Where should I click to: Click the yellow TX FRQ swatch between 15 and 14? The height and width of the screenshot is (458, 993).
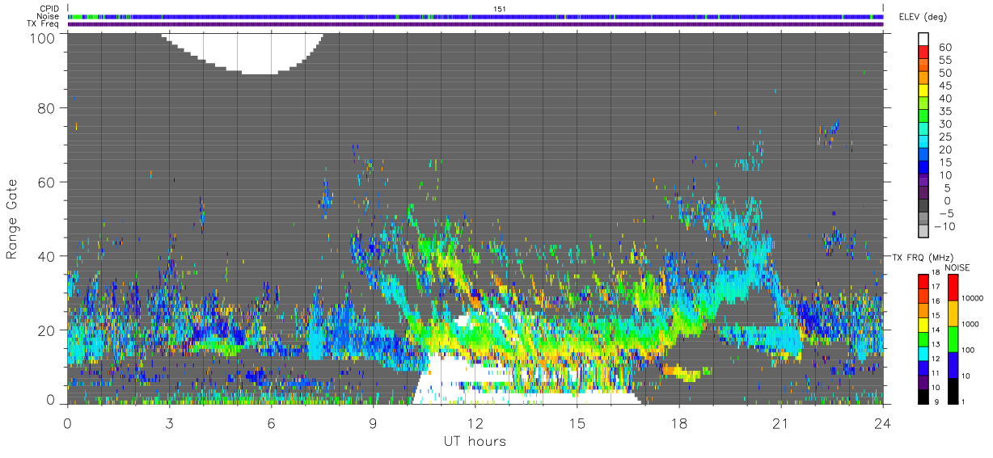923,324
